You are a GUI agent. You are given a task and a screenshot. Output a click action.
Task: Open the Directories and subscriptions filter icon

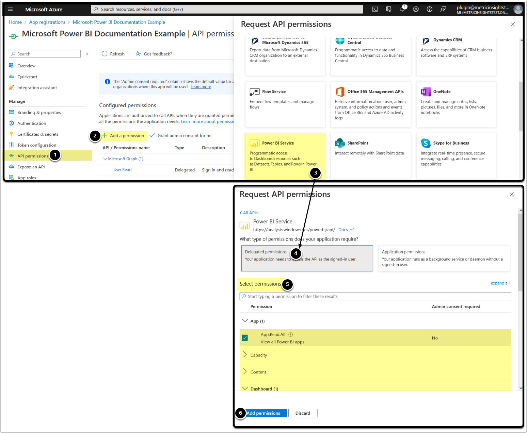pos(389,10)
